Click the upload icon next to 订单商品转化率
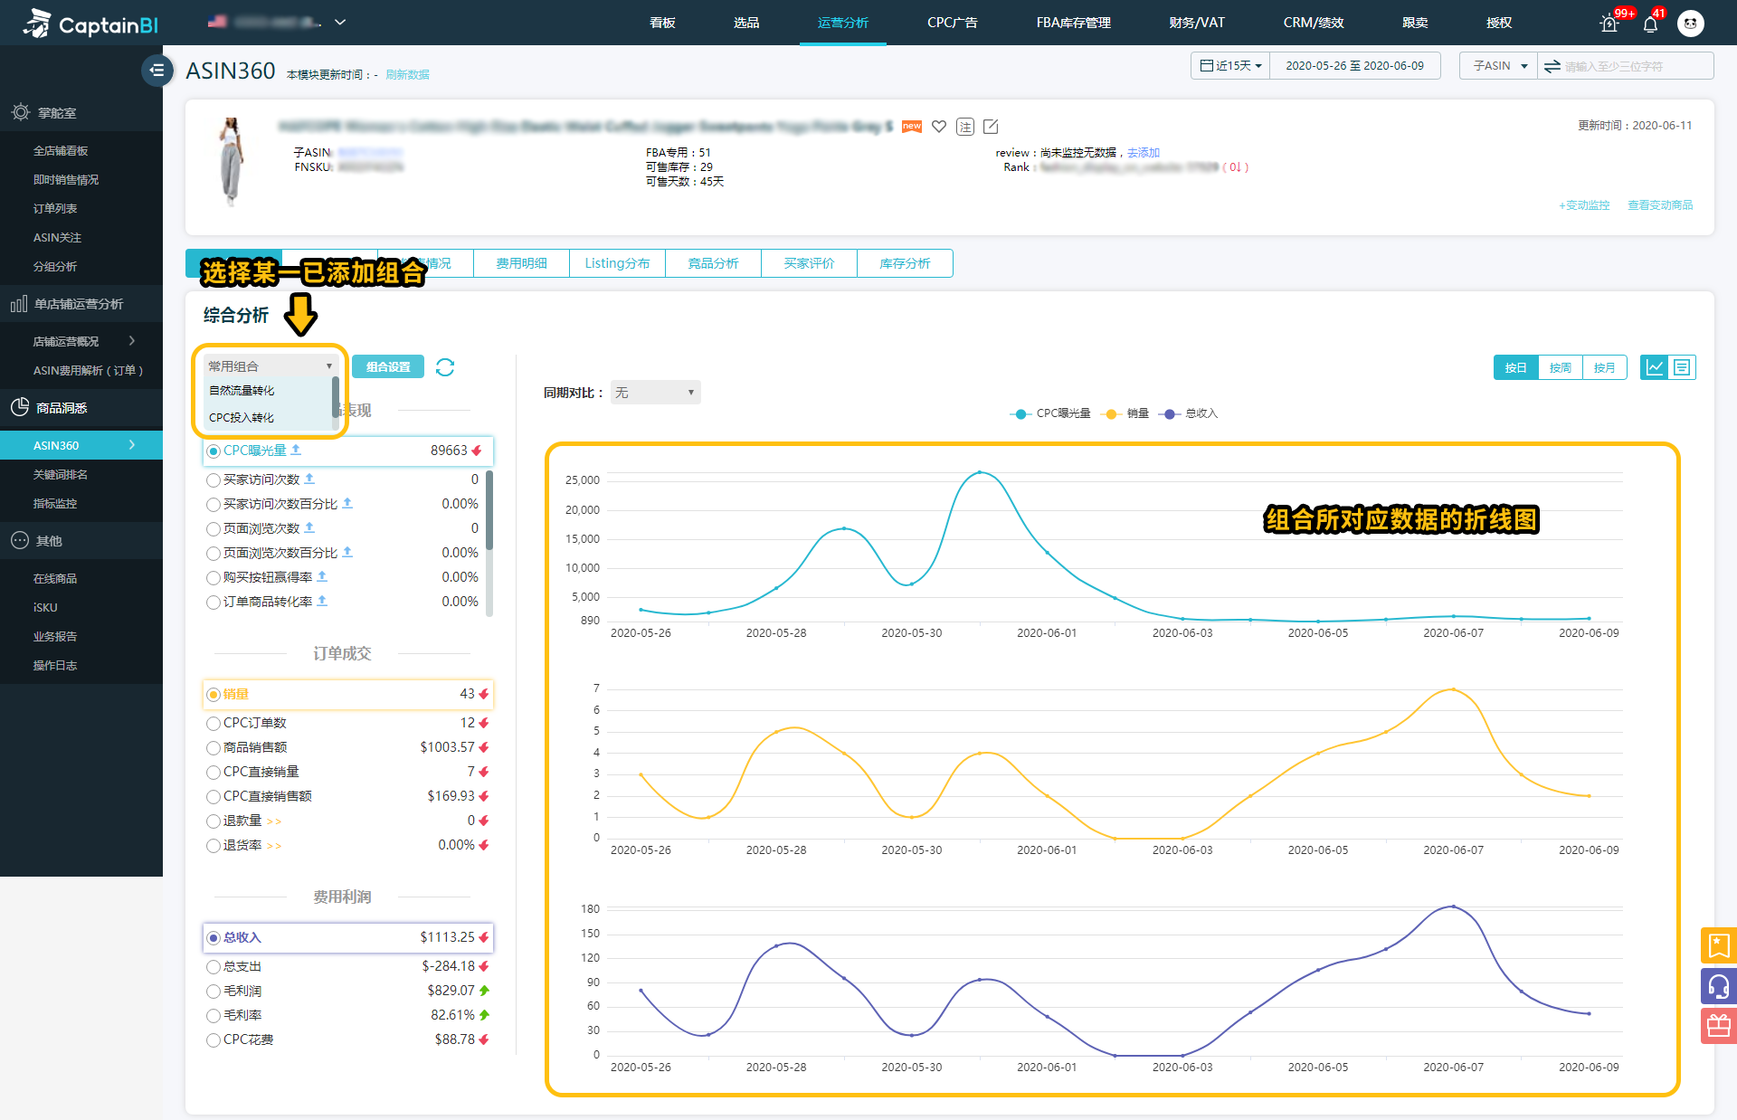1737x1120 pixels. pyautogui.click(x=322, y=601)
